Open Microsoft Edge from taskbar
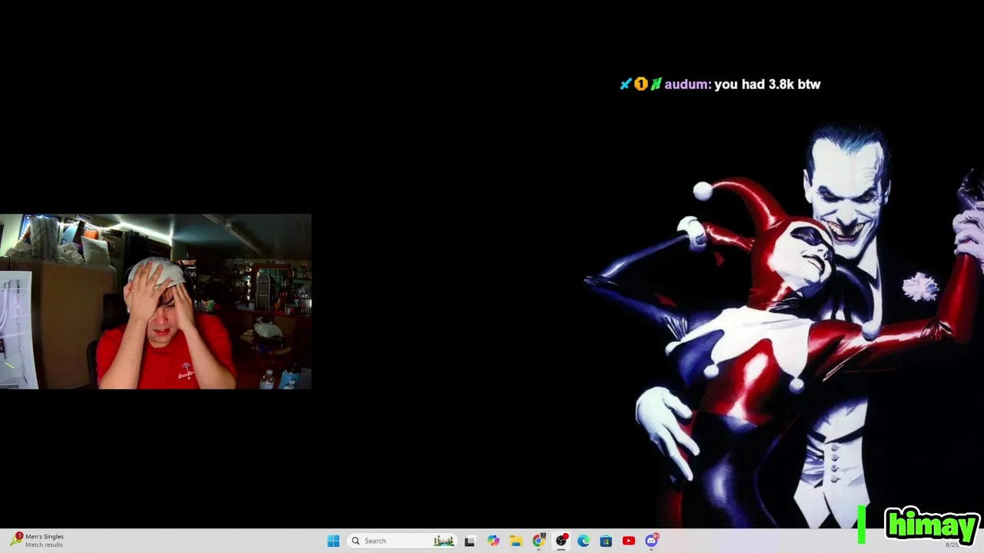 tap(583, 541)
